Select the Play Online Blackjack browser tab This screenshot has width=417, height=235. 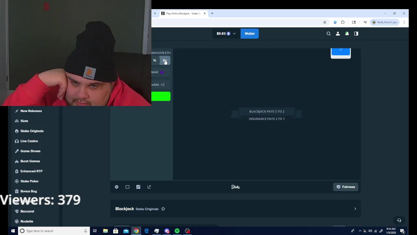click(183, 13)
